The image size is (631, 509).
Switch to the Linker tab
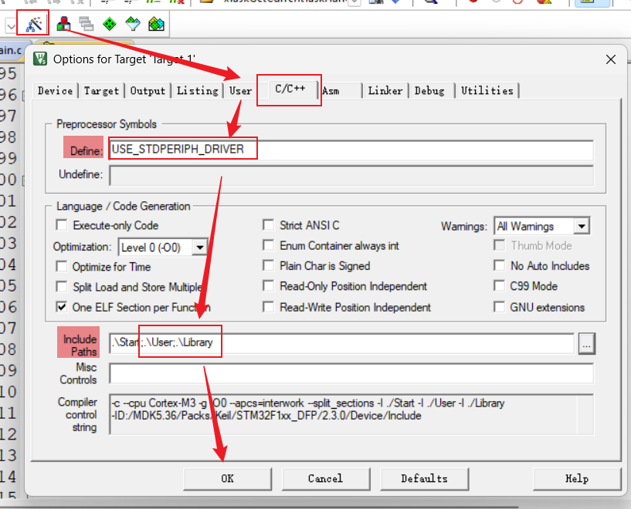click(385, 91)
